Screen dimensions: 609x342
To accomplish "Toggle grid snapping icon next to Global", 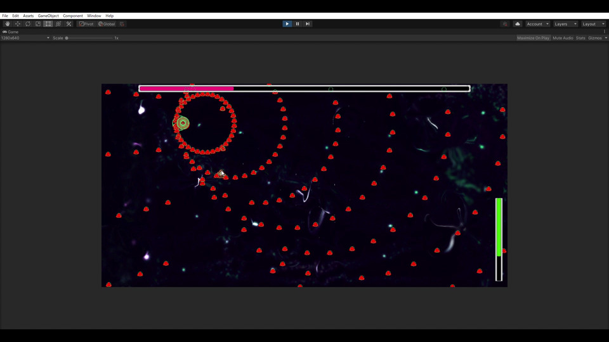I will coord(122,24).
